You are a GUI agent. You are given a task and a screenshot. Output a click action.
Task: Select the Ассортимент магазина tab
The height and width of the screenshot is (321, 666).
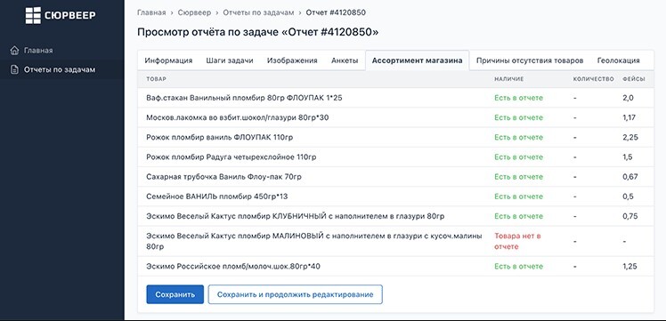tap(417, 60)
